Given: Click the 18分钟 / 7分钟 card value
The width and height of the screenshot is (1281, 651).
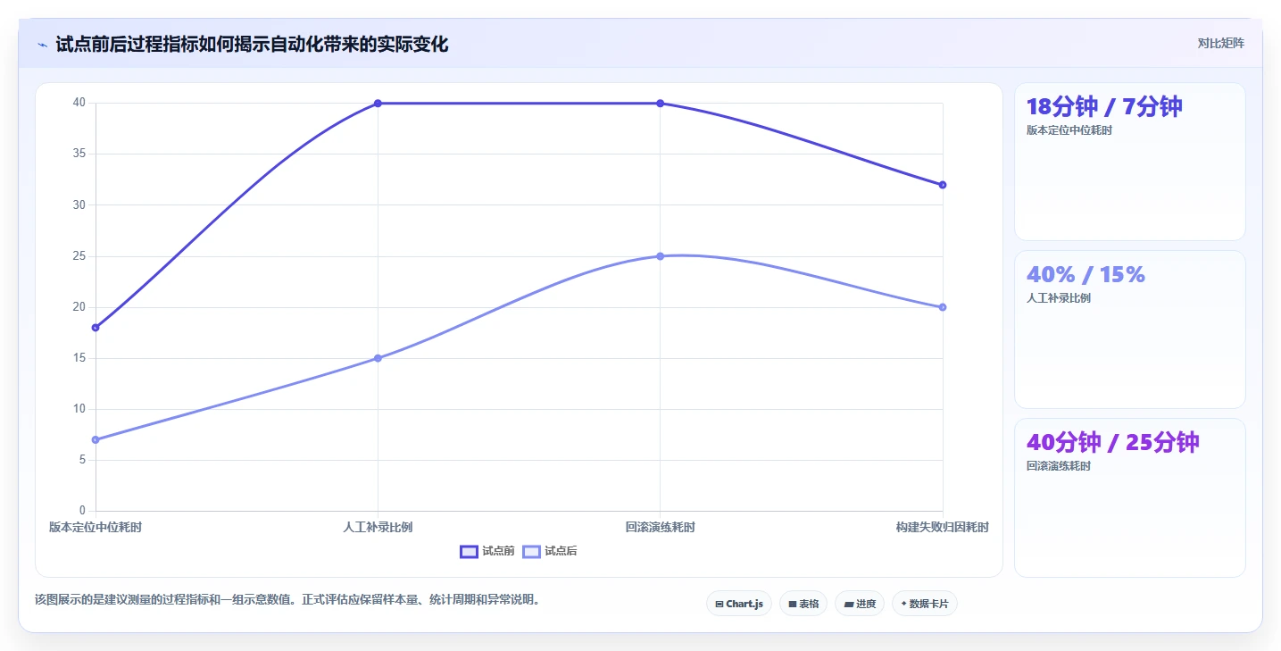Looking at the screenshot, I should pos(1104,106).
